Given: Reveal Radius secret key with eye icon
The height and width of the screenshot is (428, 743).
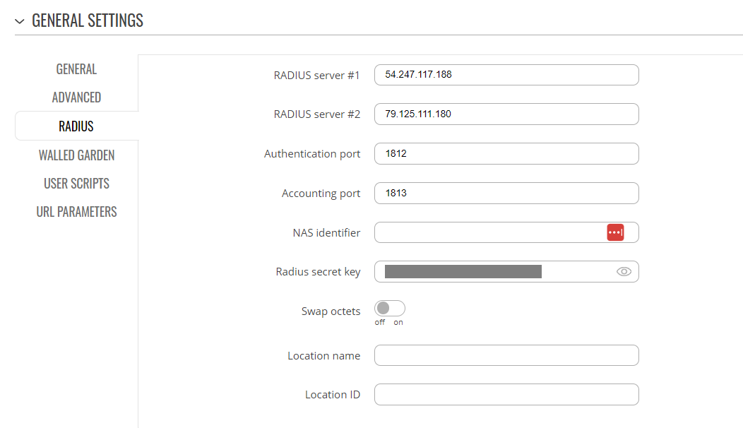Looking at the screenshot, I should [x=624, y=272].
